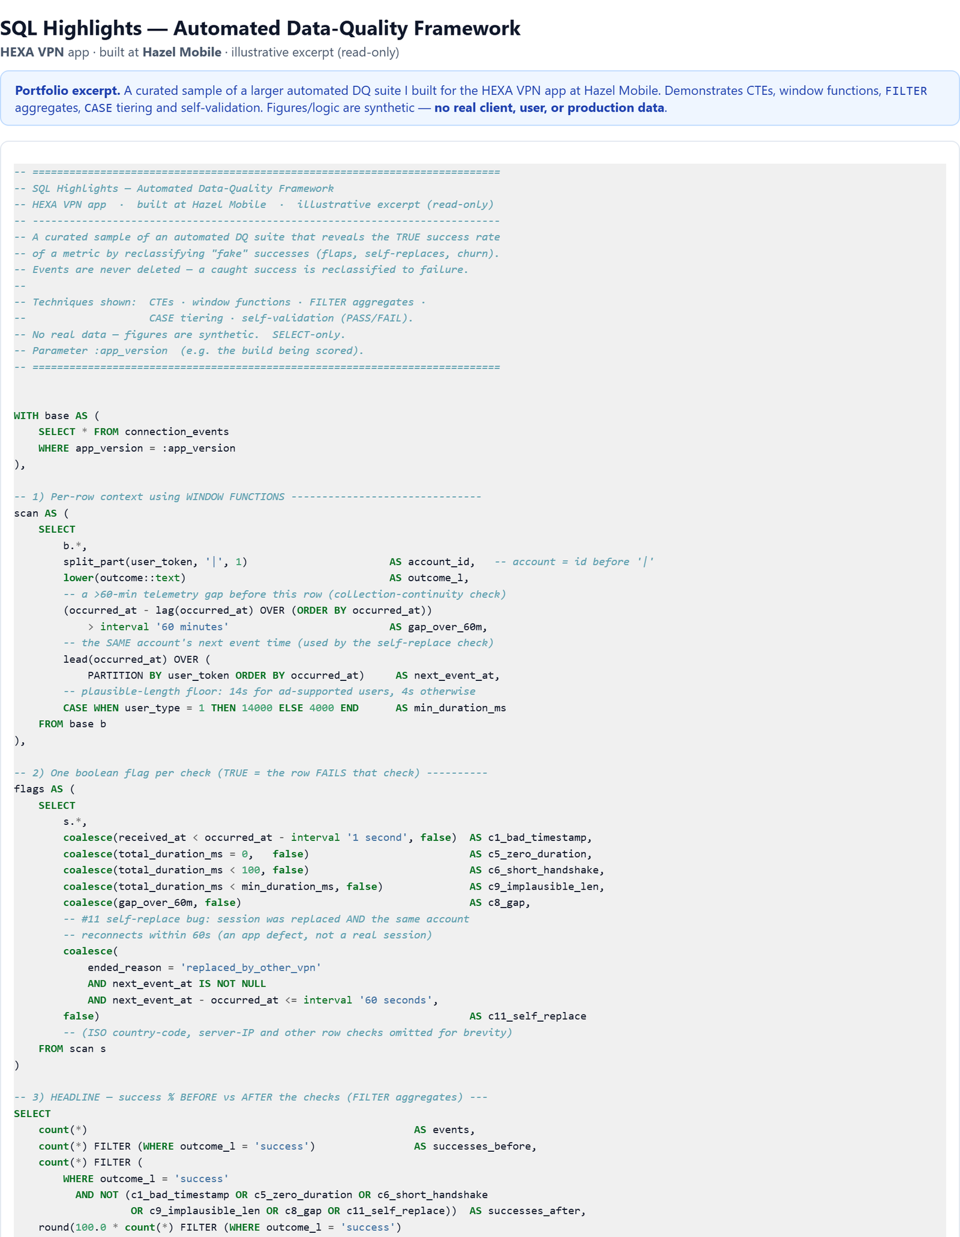960x1237 pixels.
Task: Click the 'coalesce(total_duration_ms < 100, false)' expression
Action: [x=186, y=870]
